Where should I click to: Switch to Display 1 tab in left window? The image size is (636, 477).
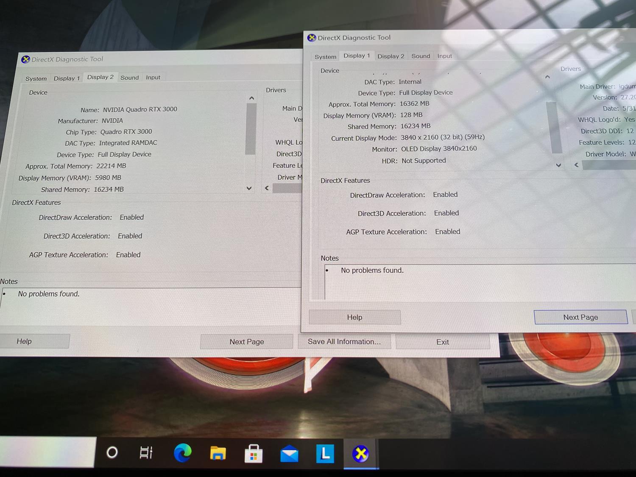click(67, 78)
